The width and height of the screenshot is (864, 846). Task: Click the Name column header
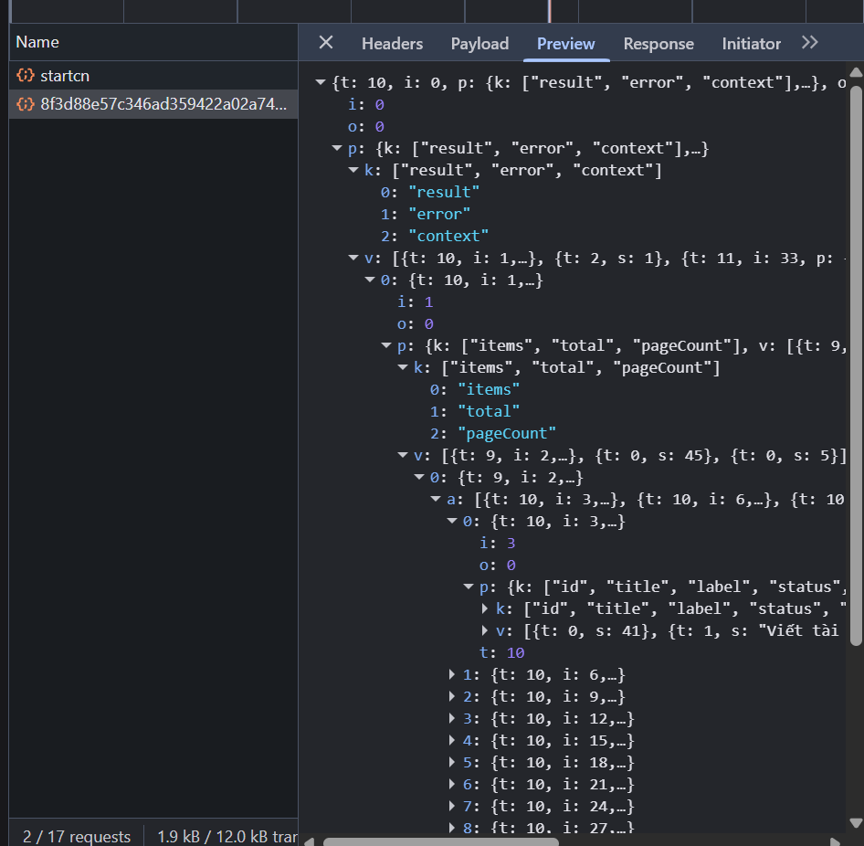[x=37, y=42]
